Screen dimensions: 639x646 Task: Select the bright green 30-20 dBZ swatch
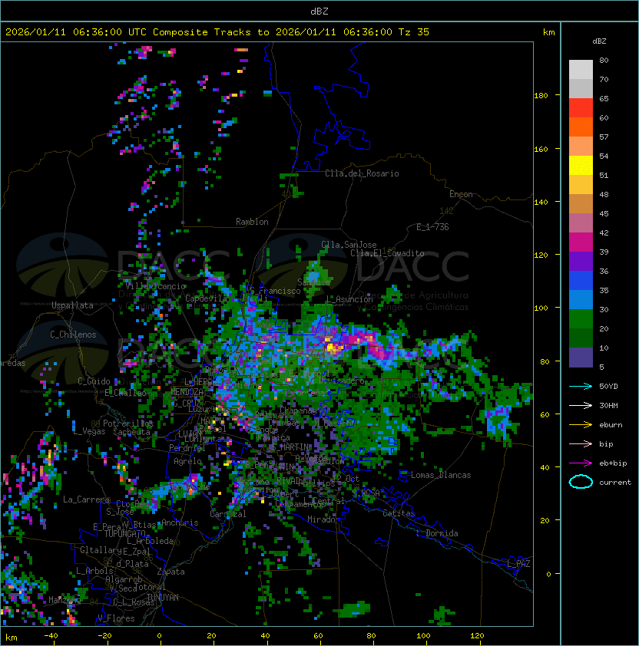point(581,318)
